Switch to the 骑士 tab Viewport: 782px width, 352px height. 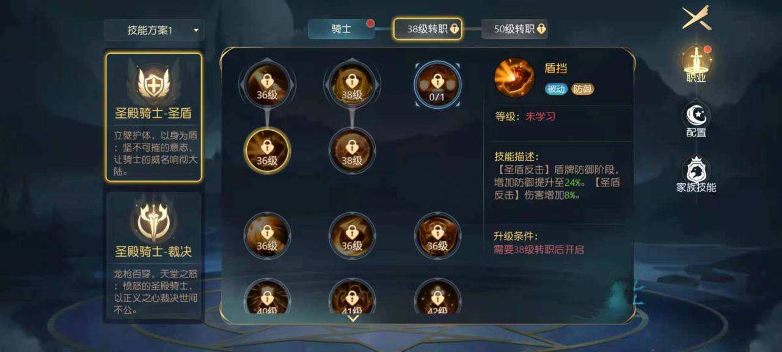(x=341, y=29)
